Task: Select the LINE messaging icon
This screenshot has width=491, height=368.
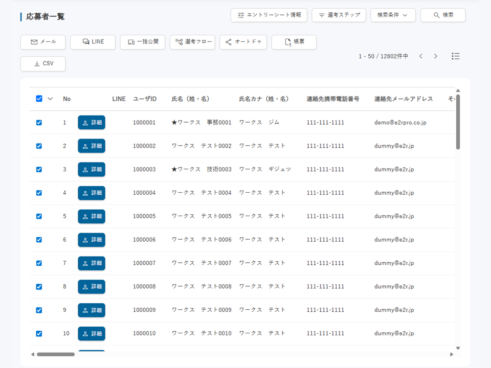Action: click(x=93, y=42)
